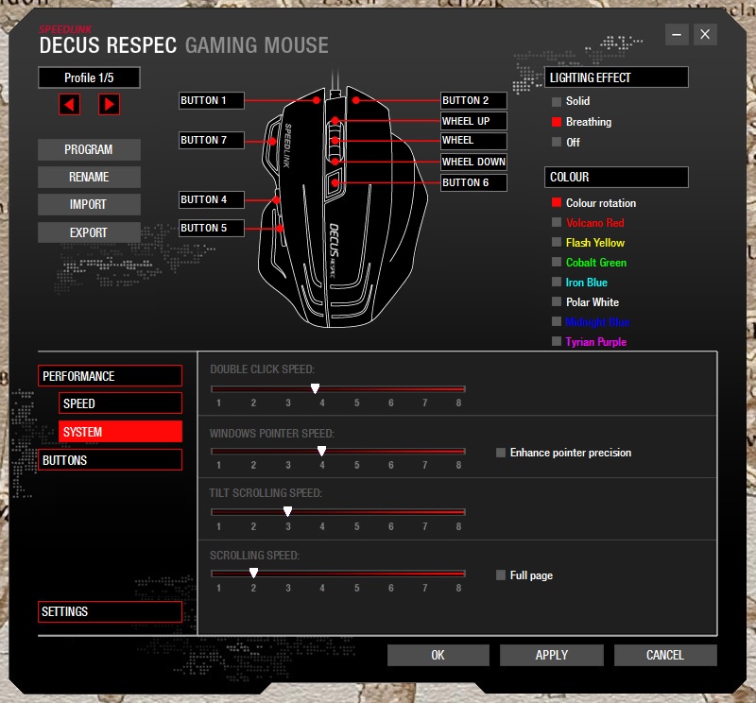The width and height of the screenshot is (756, 703).
Task: Enable Full page scrolling checkbox
Action: (501, 574)
